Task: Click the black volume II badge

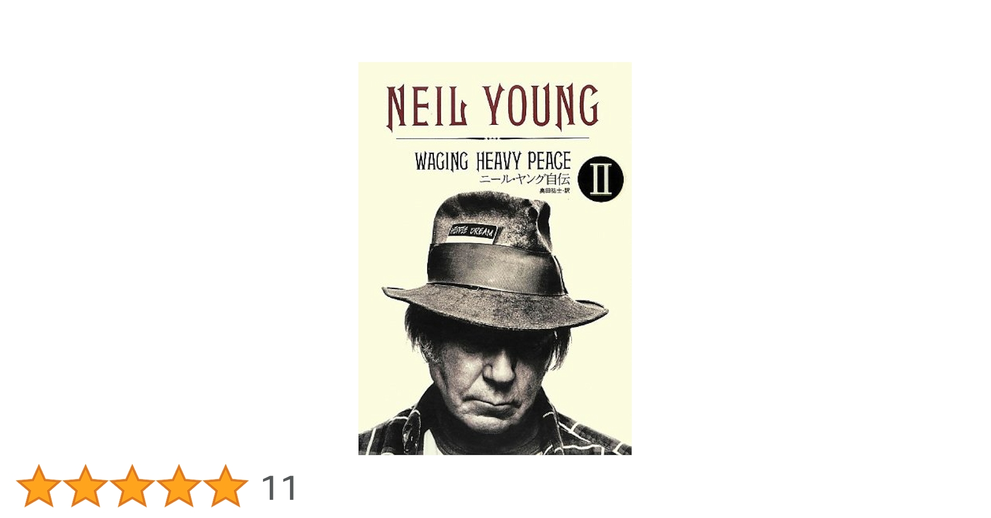Action: coord(600,180)
